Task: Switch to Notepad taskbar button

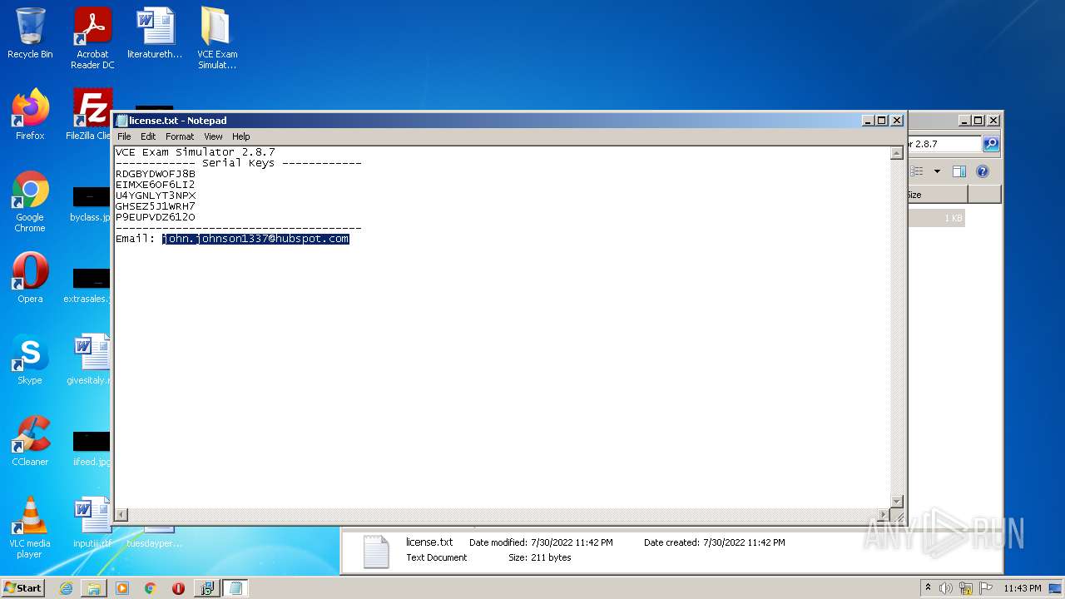Action: click(x=235, y=588)
